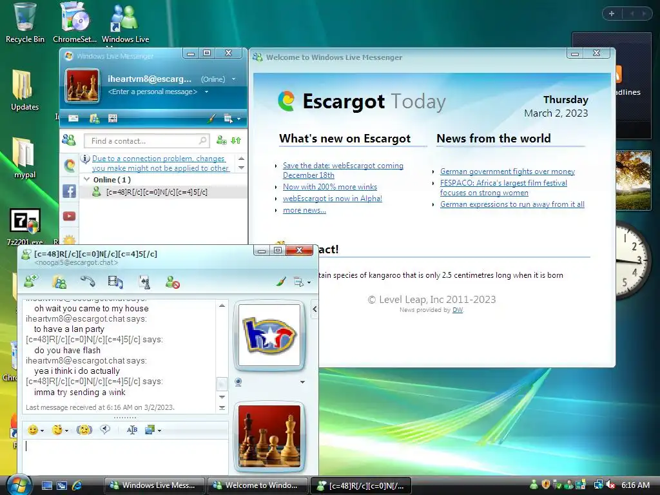Click the Enter a personal message field
Screen dimensions: 660x495
coord(152,92)
